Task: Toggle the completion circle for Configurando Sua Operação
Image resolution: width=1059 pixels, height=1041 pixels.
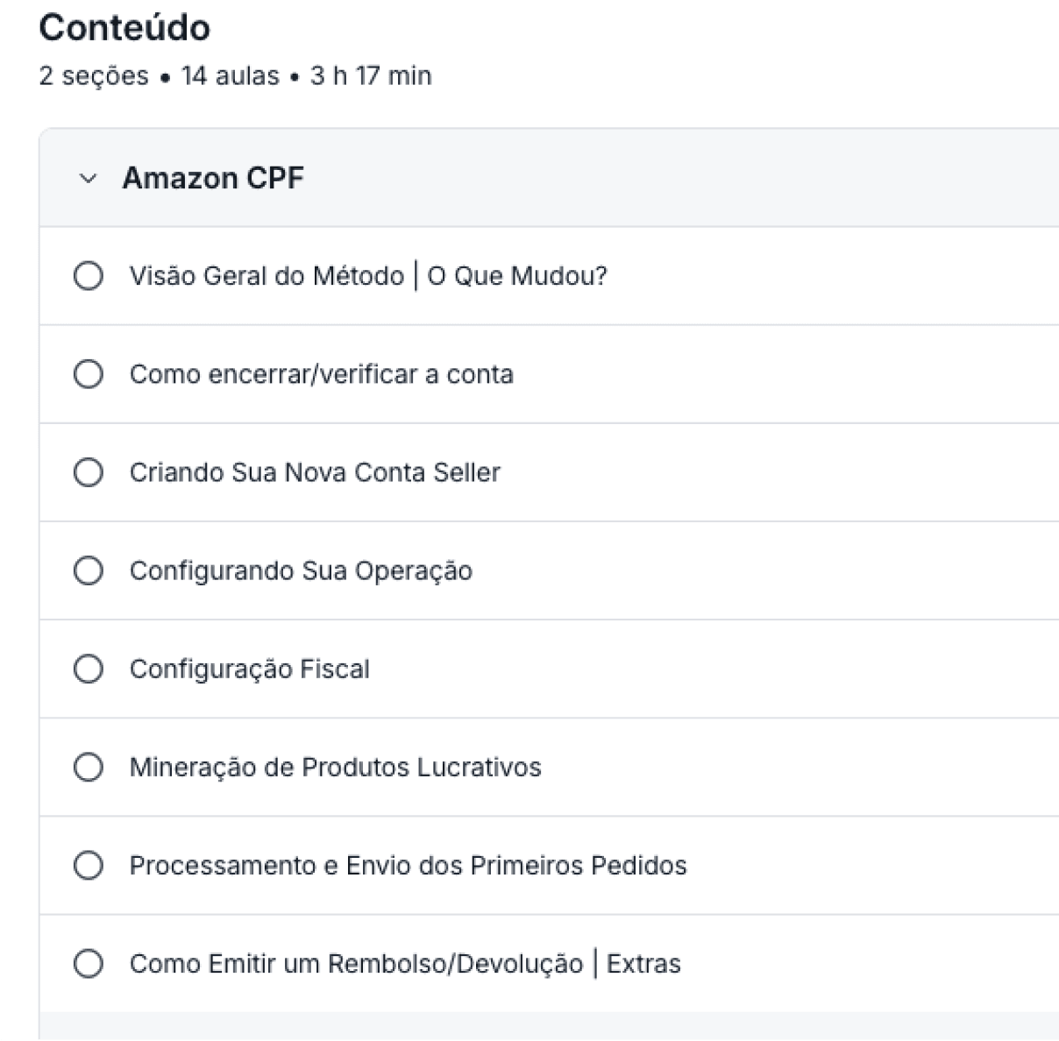Action: click(x=88, y=570)
